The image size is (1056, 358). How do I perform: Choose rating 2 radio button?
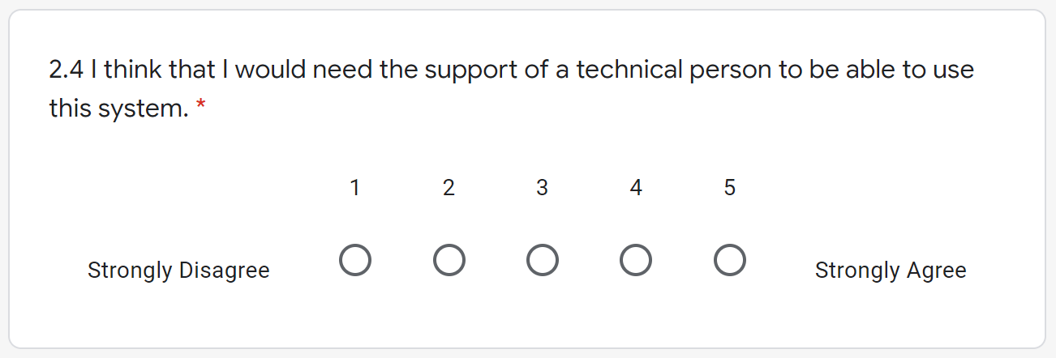coord(449,261)
